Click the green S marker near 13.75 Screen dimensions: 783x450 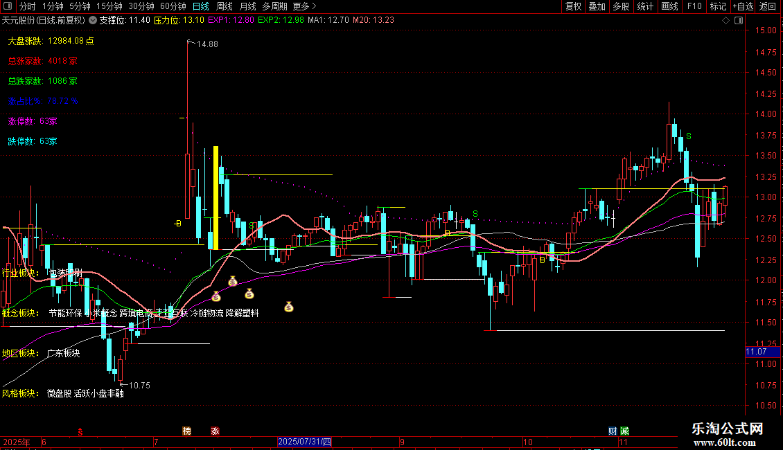click(x=689, y=136)
